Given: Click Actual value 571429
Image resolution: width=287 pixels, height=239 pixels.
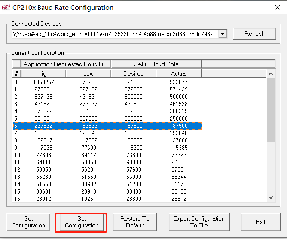Looking at the screenshot, I should click(x=179, y=89).
